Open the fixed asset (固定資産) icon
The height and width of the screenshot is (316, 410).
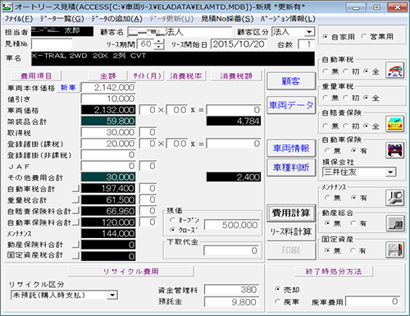coord(395,250)
